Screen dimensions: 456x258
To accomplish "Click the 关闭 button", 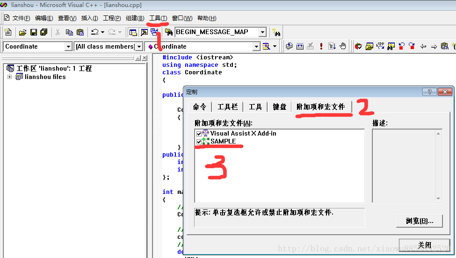I will [x=425, y=245].
